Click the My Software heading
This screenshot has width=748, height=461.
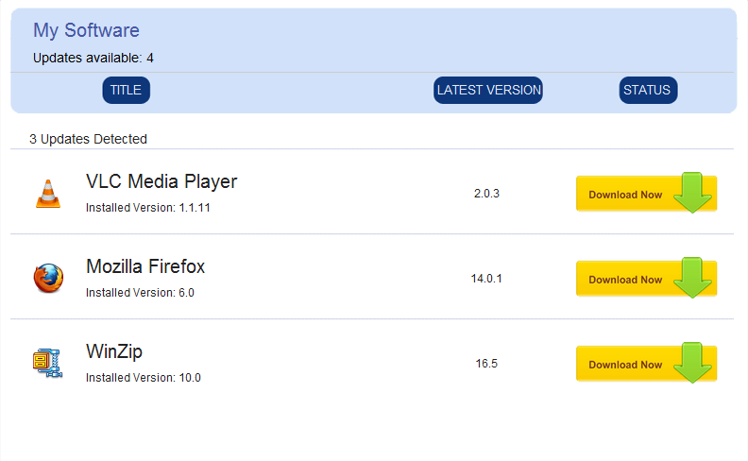click(x=86, y=30)
